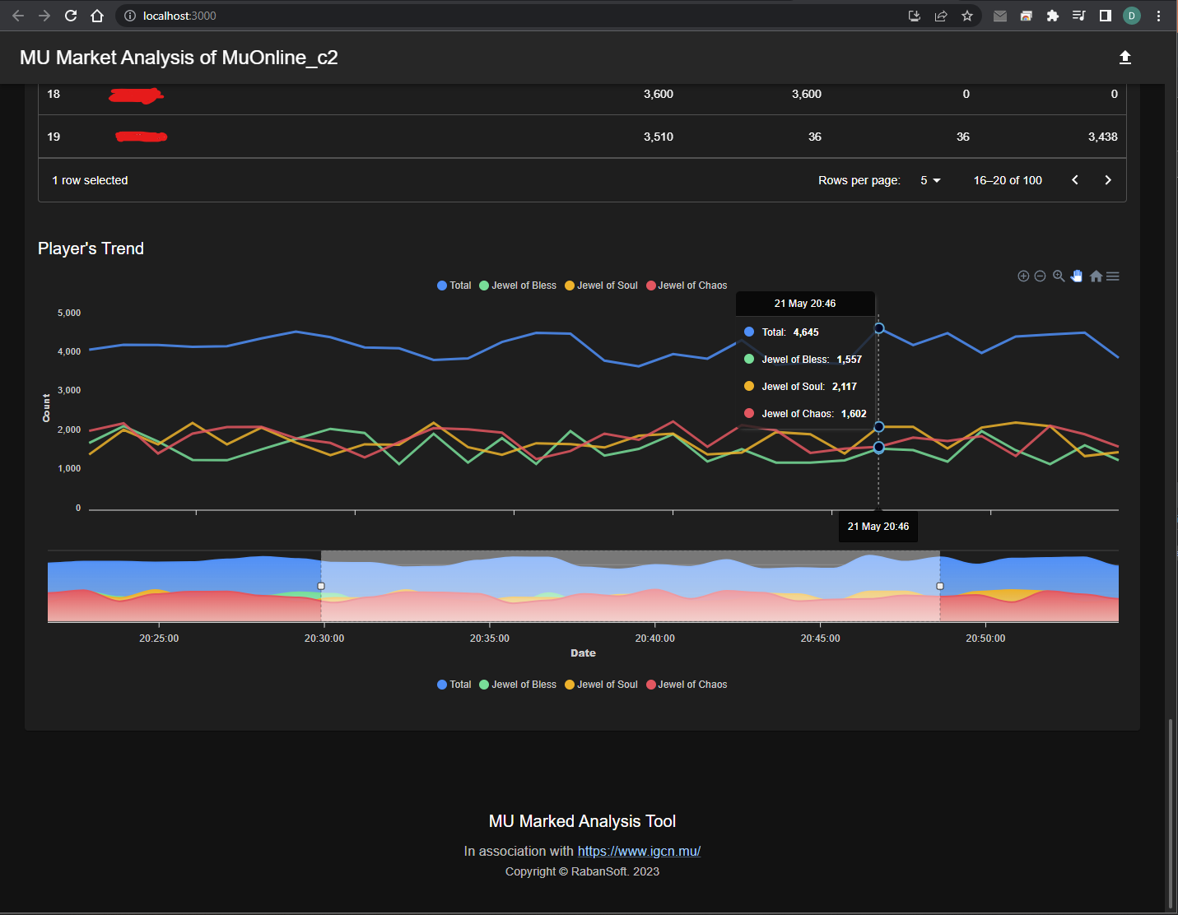Zoom in using the chart plus icon
The height and width of the screenshot is (915, 1178).
coord(1023,276)
